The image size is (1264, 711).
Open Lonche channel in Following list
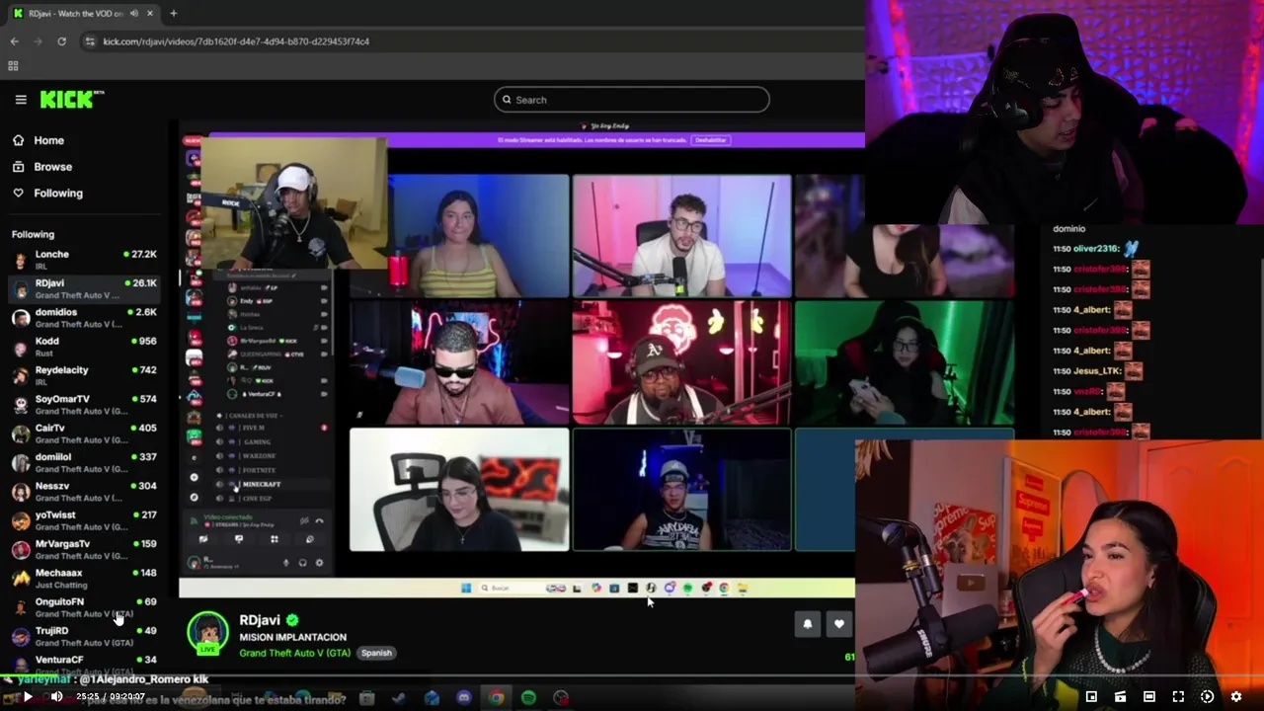84,260
